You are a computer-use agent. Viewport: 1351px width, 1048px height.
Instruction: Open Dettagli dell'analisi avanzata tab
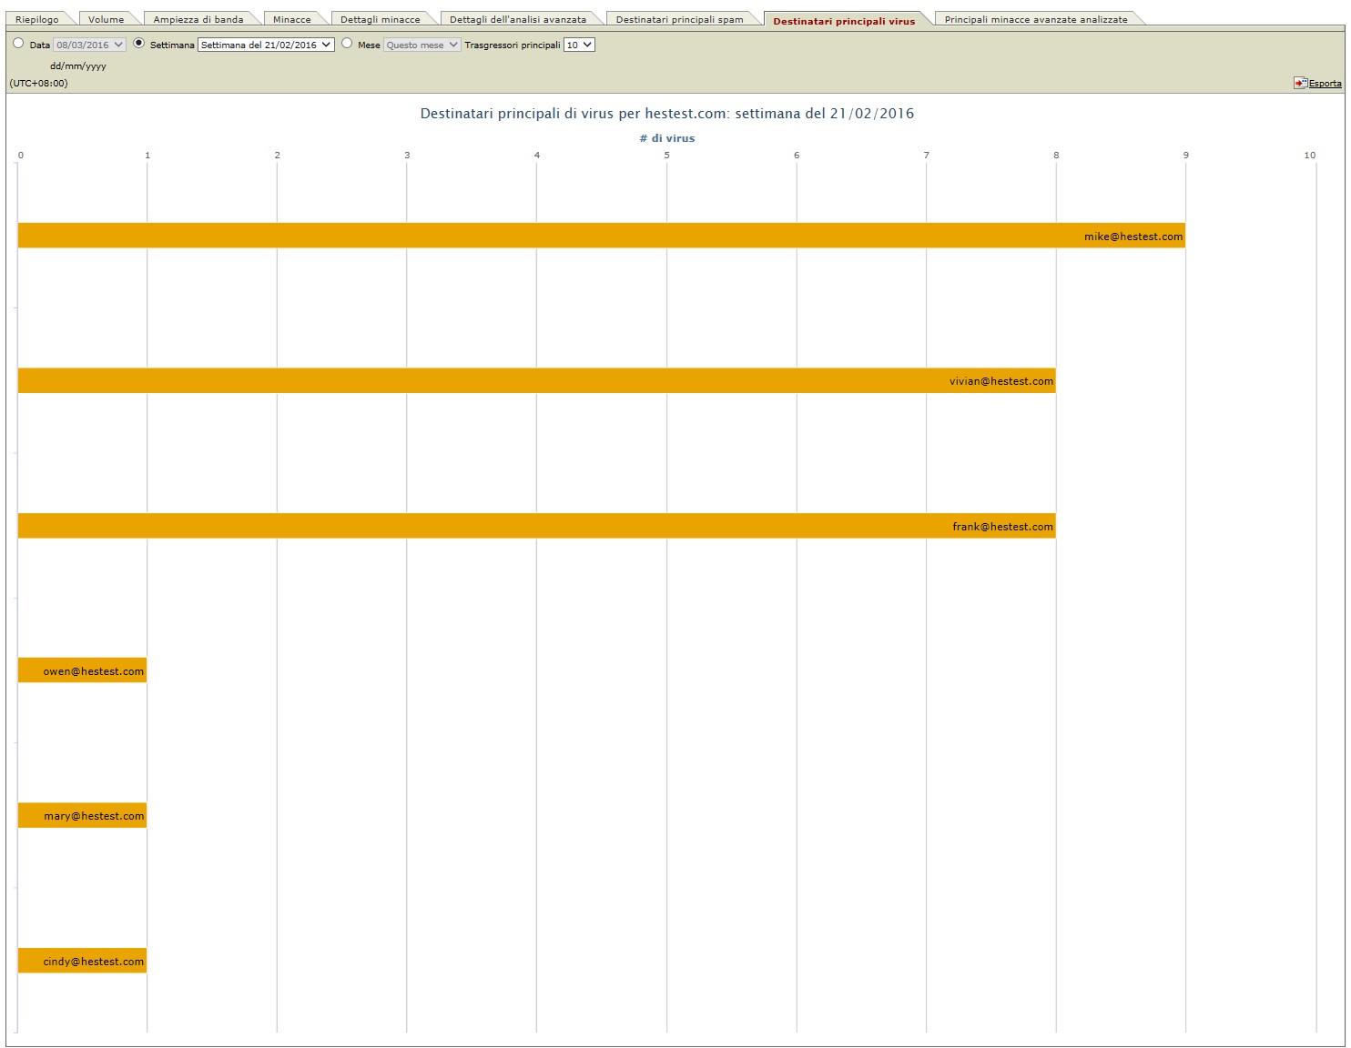point(518,19)
